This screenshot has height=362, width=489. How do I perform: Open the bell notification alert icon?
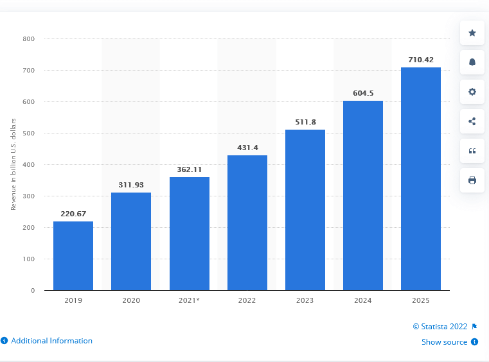click(472, 62)
